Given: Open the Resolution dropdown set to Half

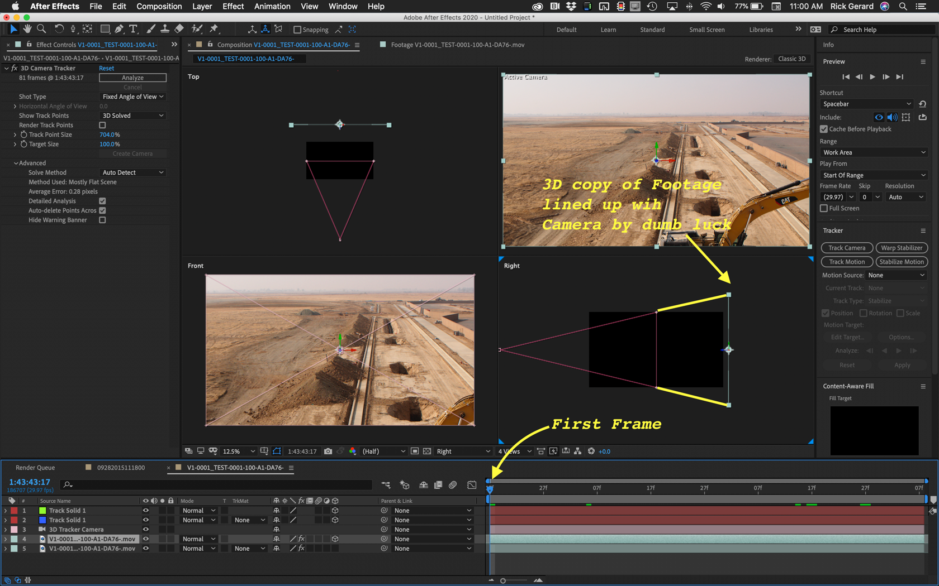Looking at the screenshot, I should 384,451.
